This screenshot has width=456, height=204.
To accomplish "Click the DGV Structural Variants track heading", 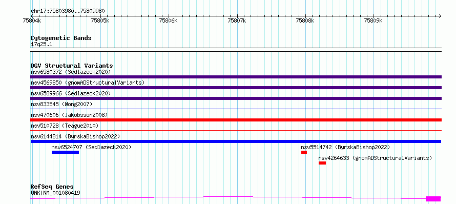I will (72, 66).
